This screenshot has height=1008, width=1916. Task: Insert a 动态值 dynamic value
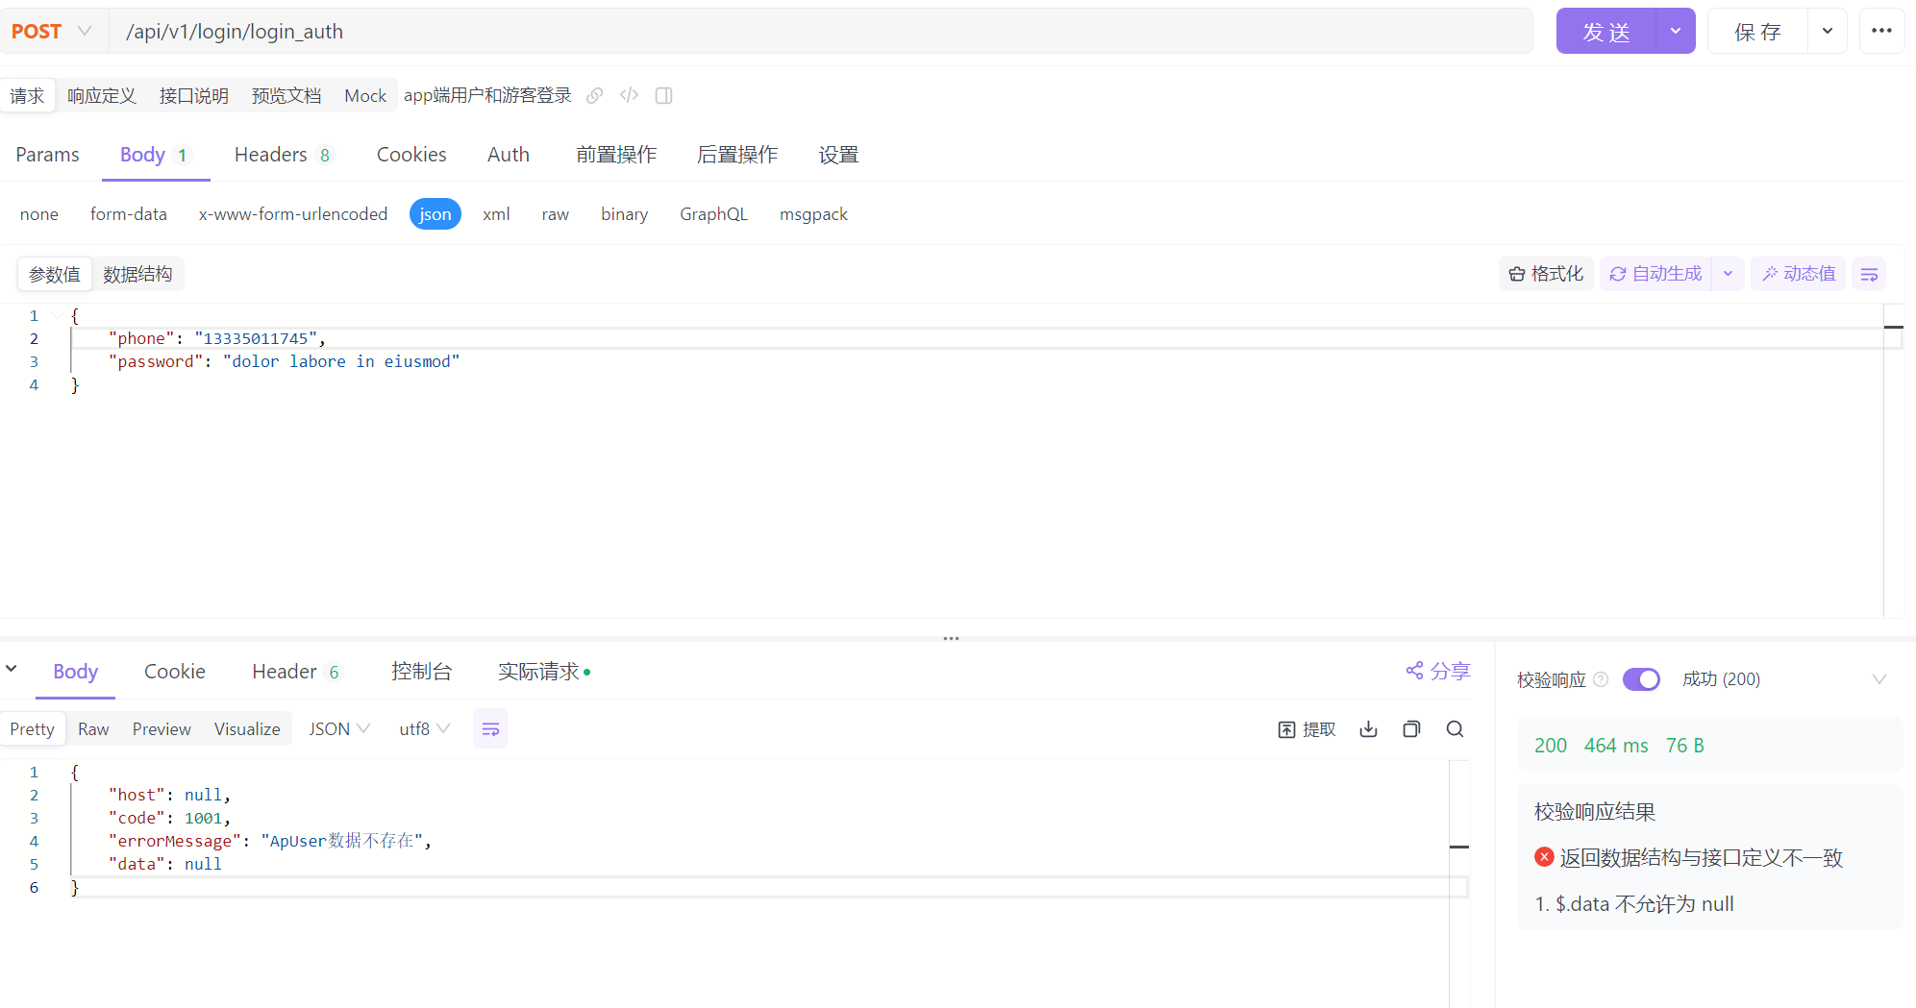pos(1798,274)
